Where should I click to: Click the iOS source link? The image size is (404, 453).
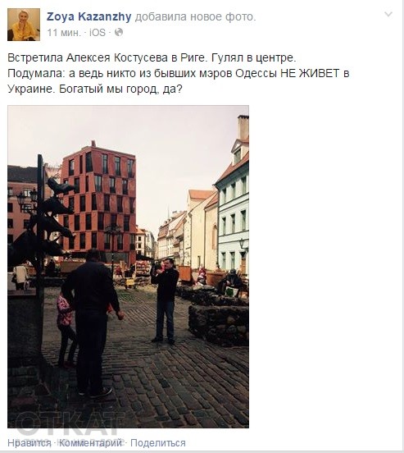98,32
